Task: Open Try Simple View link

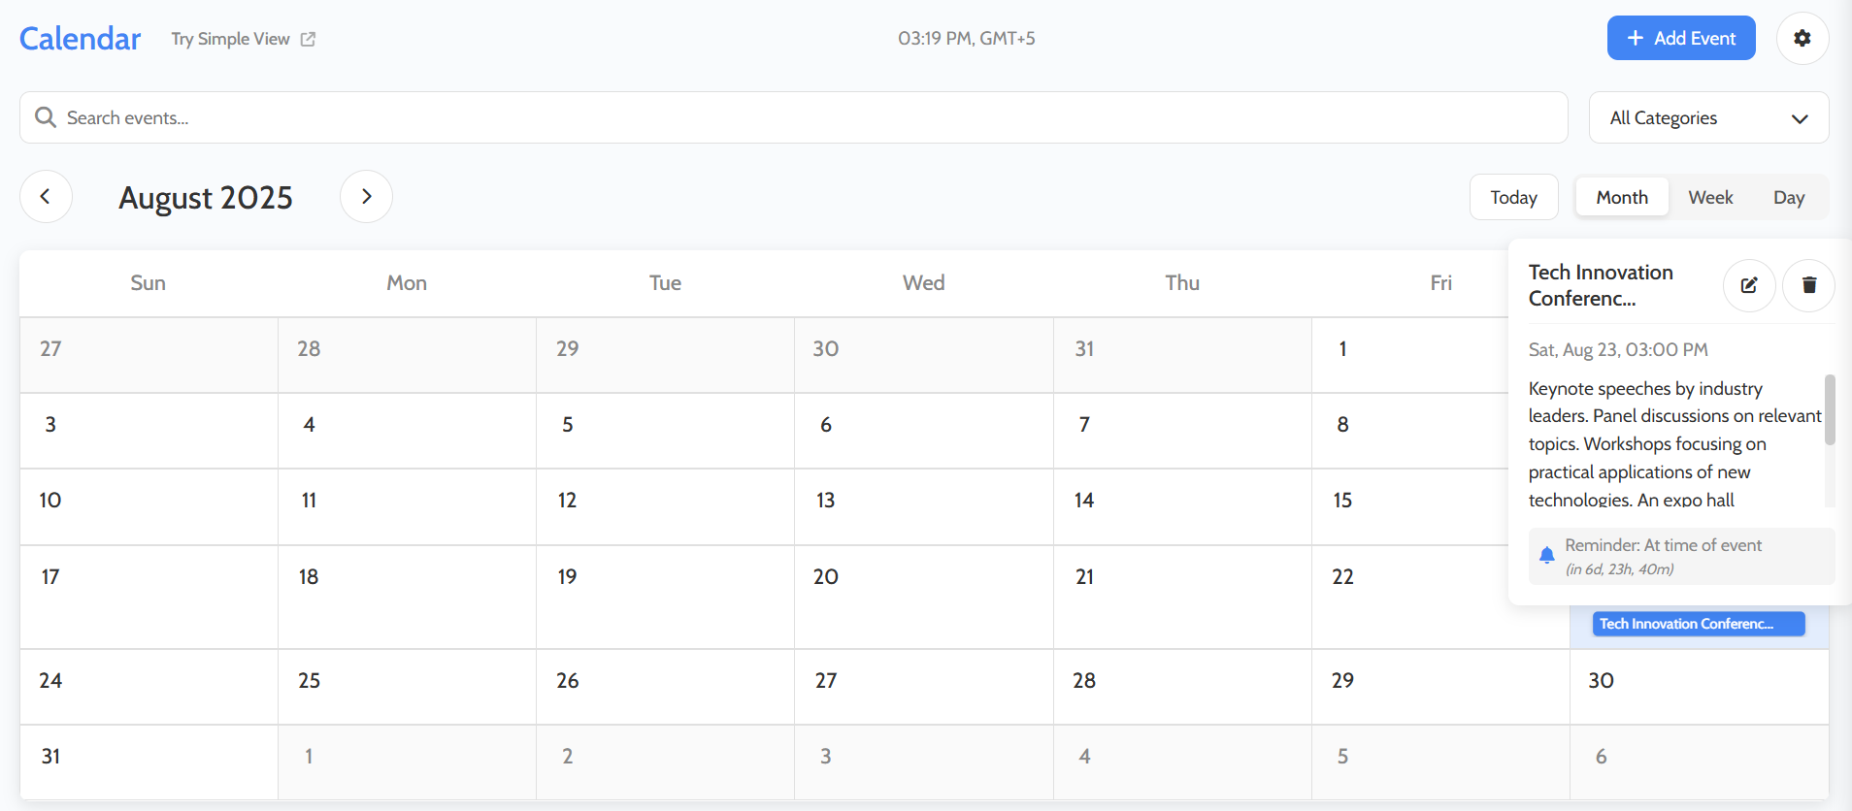Action: click(x=230, y=39)
